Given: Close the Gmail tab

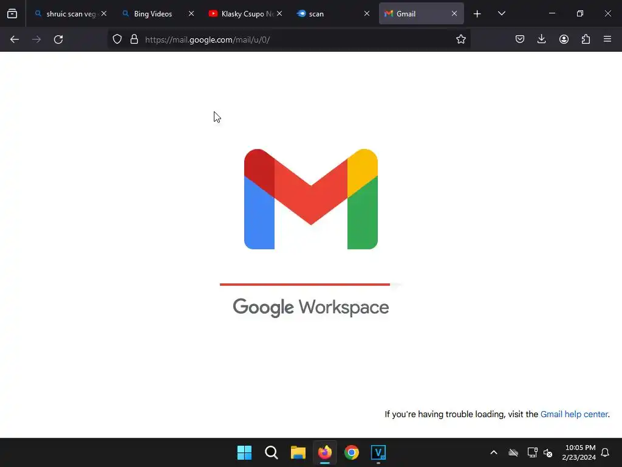Looking at the screenshot, I should click(454, 13).
